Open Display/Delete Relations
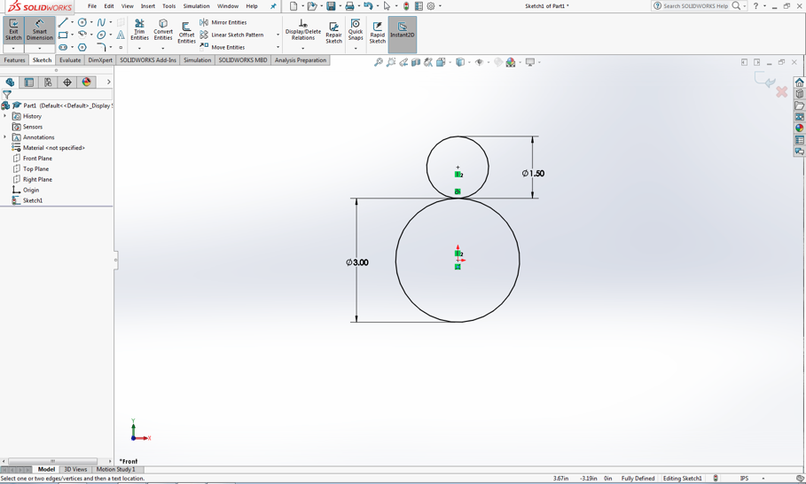The height and width of the screenshot is (484, 806). click(x=302, y=30)
